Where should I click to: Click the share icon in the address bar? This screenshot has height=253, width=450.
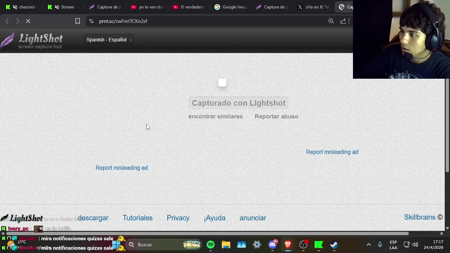(x=343, y=21)
